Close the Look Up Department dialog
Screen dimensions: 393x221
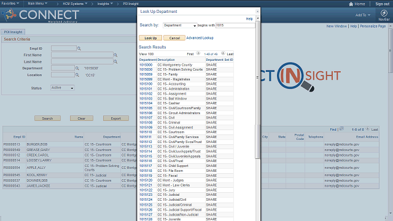[257, 11]
